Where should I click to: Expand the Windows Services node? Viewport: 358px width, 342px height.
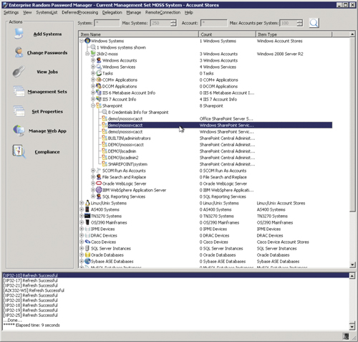(93, 67)
